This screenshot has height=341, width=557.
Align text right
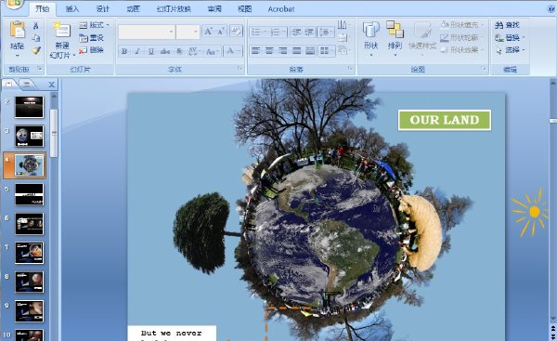tap(283, 51)
